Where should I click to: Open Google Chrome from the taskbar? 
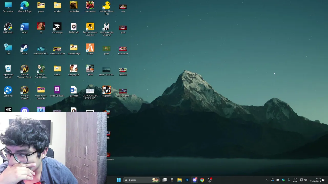[202, 180]
